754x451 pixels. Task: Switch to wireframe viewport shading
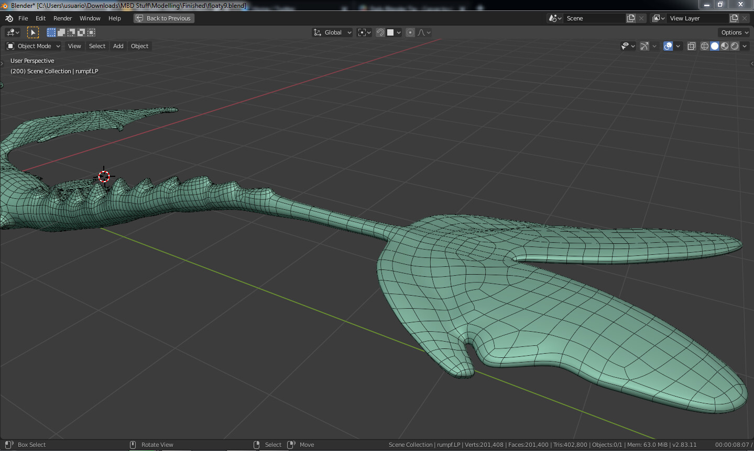(x=705, y=46)
